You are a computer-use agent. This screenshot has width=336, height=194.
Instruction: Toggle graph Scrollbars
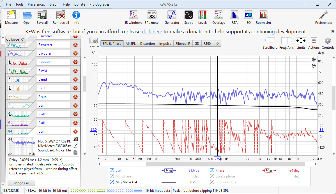(x=270, y=43)
